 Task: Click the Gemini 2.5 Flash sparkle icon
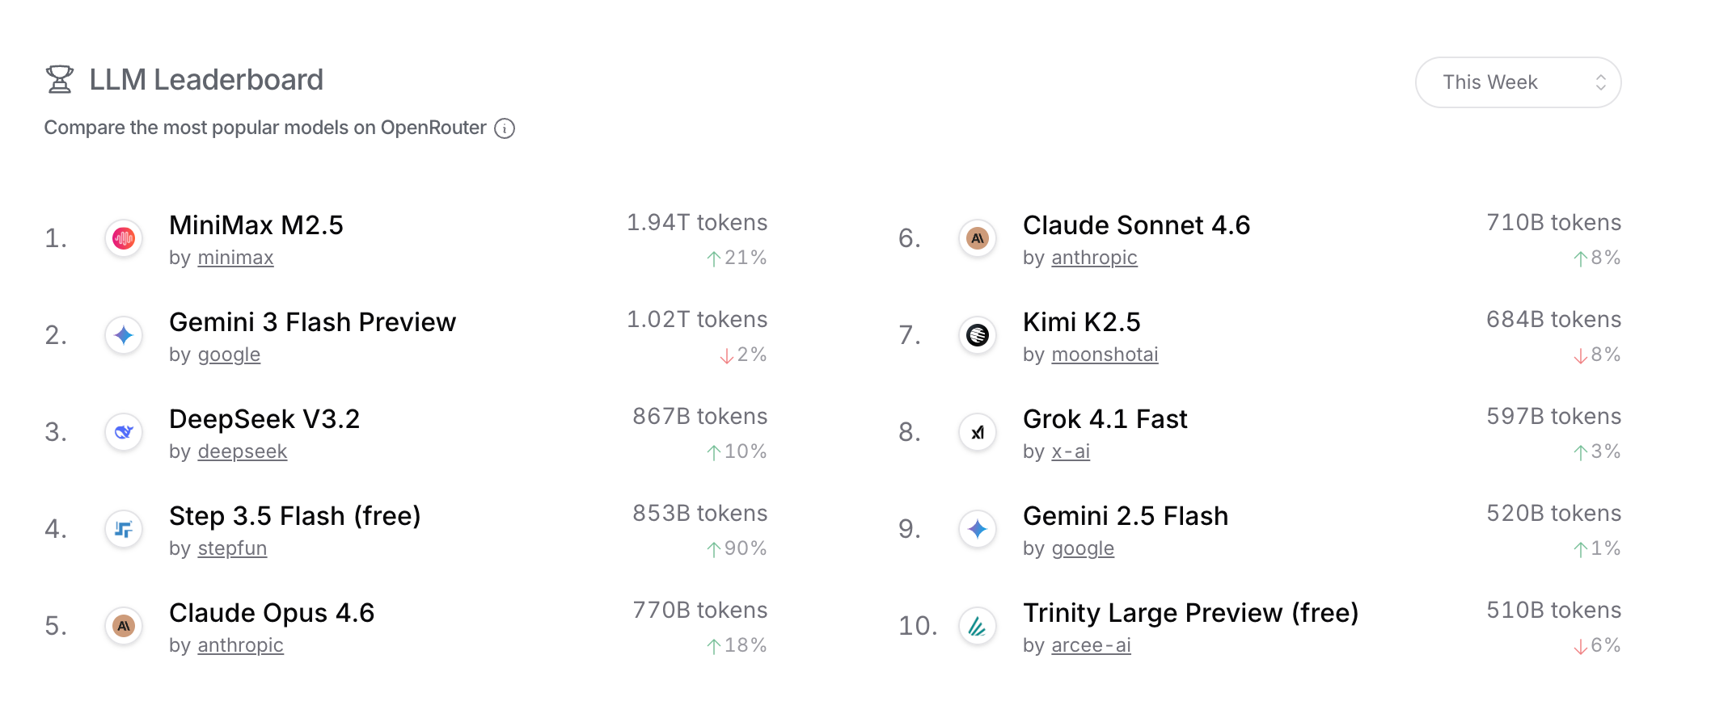tap(978, 529)
